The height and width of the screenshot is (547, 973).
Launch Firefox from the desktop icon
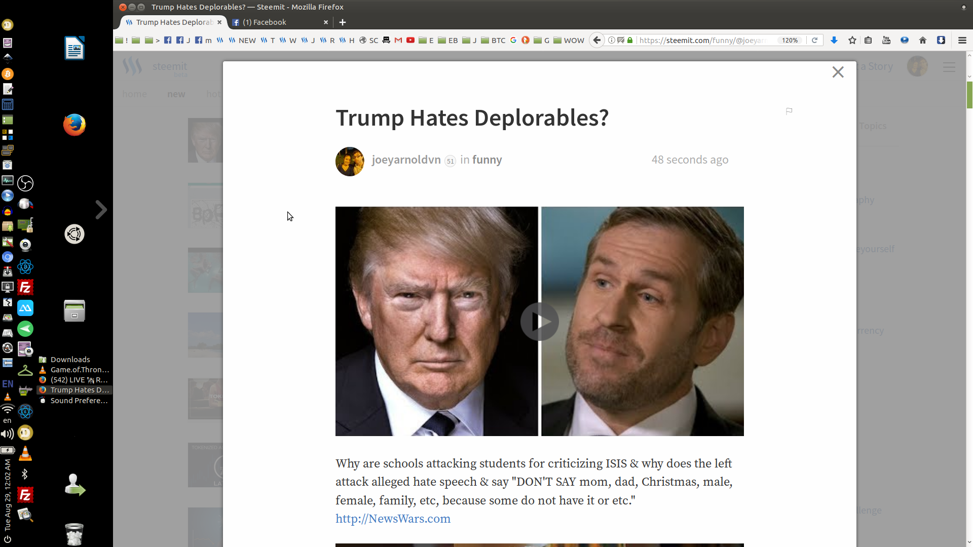point(74,125)
